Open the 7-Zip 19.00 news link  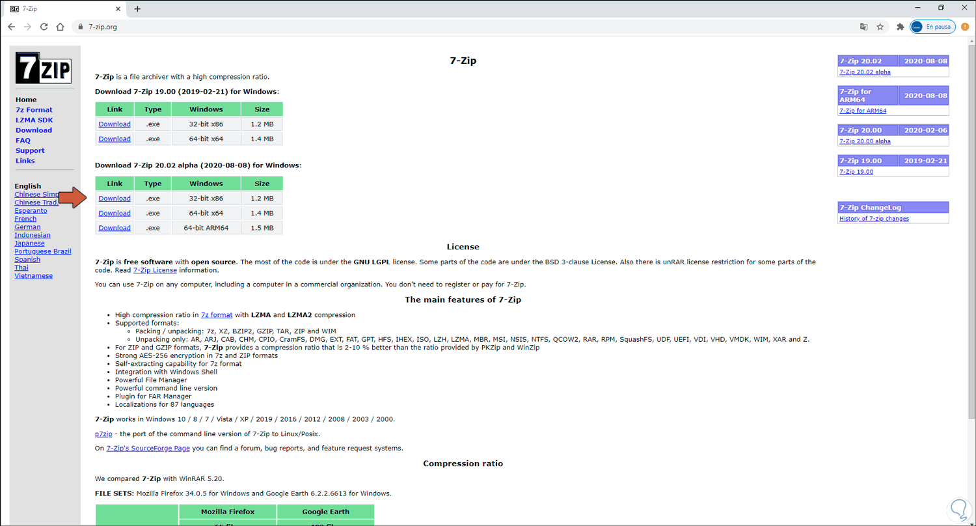(856, 172)
